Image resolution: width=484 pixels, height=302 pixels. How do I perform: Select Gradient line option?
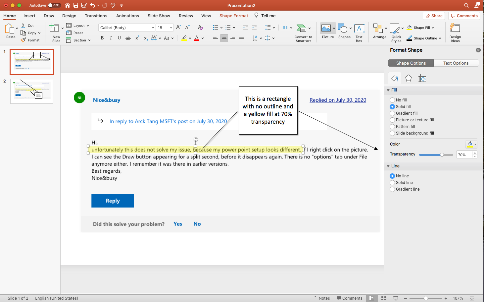(x=392, y=189)
